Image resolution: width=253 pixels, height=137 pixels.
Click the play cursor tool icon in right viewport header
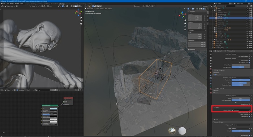[x=90, y=6]
